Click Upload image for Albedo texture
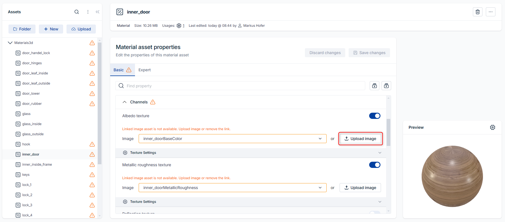505x222 pixels. coord(360,139)
